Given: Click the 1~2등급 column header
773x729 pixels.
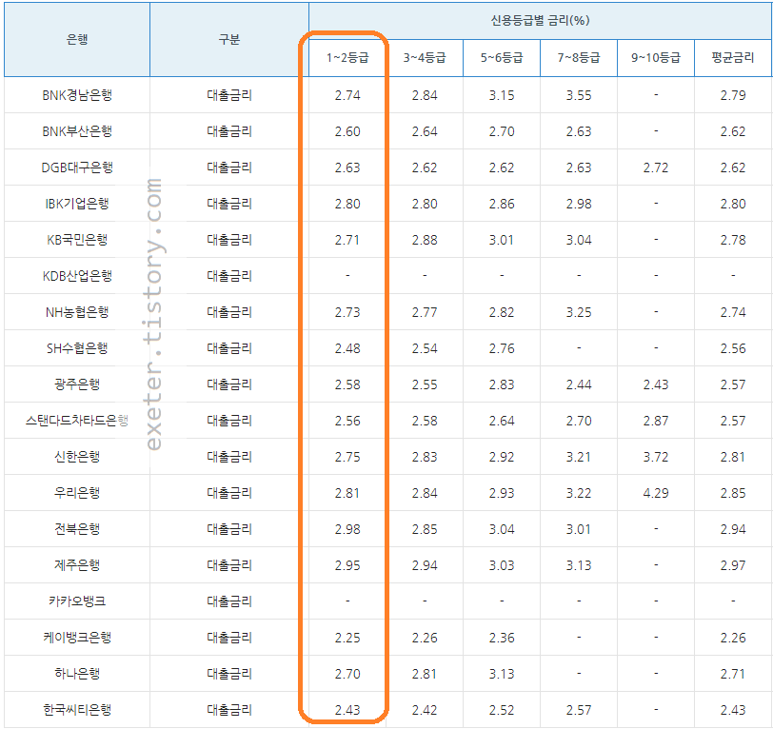Looking at the screenshot, I should tap(347, 58).
